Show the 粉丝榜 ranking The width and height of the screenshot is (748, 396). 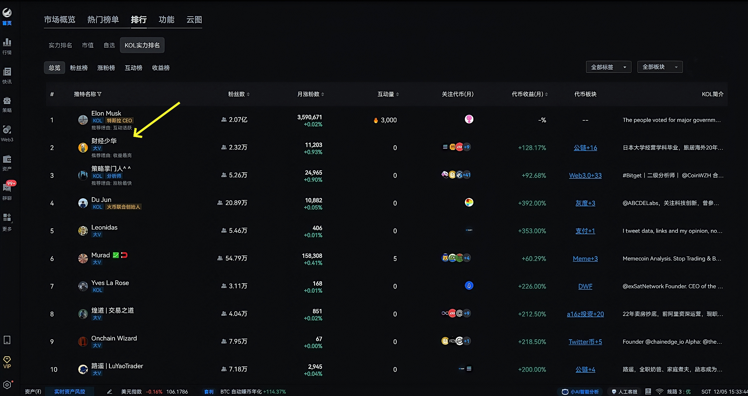tap(79, 68)
